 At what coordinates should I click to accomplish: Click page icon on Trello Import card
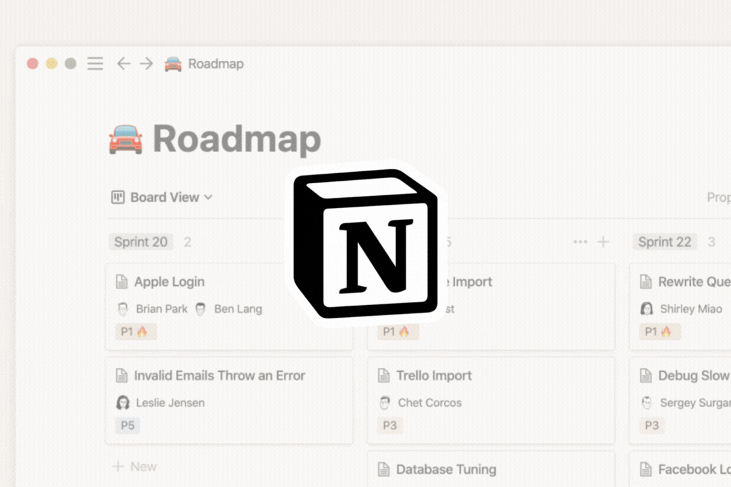pyautogui.click(x=384, y=375)
